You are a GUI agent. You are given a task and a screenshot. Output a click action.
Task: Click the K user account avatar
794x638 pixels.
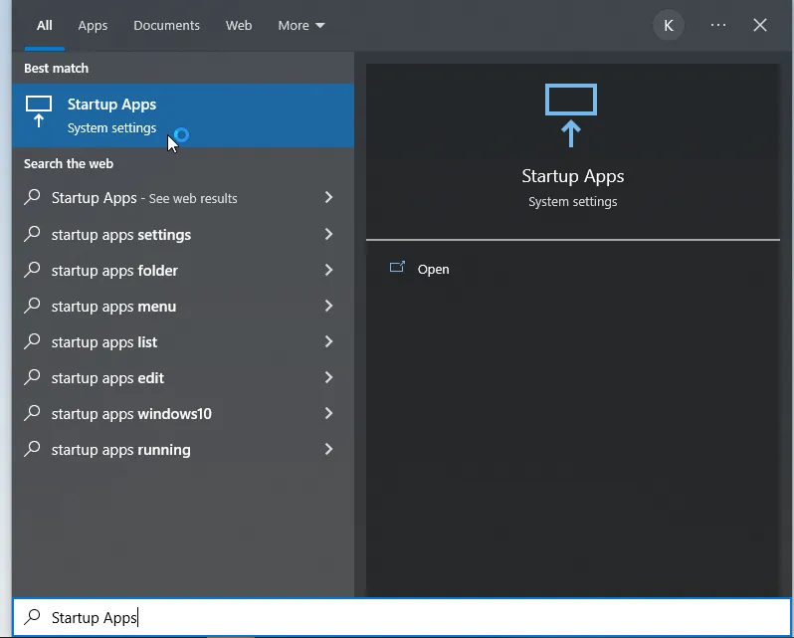(x=668, y=26)
